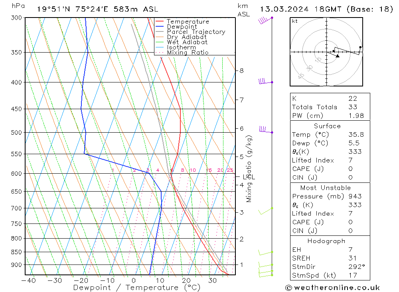Click the EH value 7
This screenshot has height=292, width=399.
350,249
